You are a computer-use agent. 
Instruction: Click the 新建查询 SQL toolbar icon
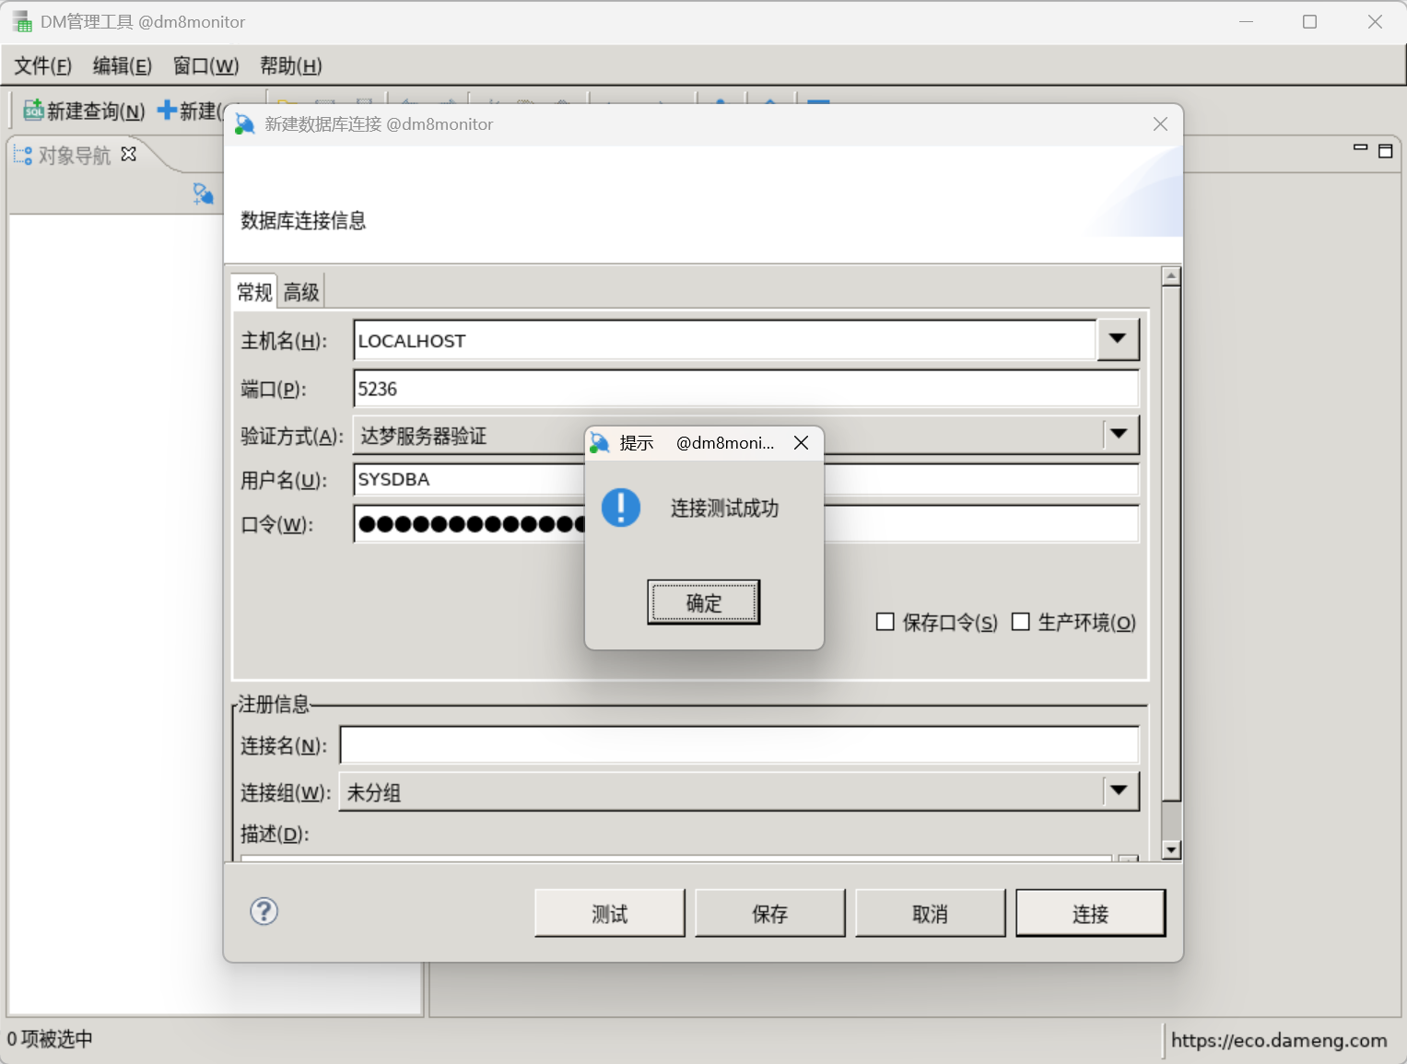(33, 111)
